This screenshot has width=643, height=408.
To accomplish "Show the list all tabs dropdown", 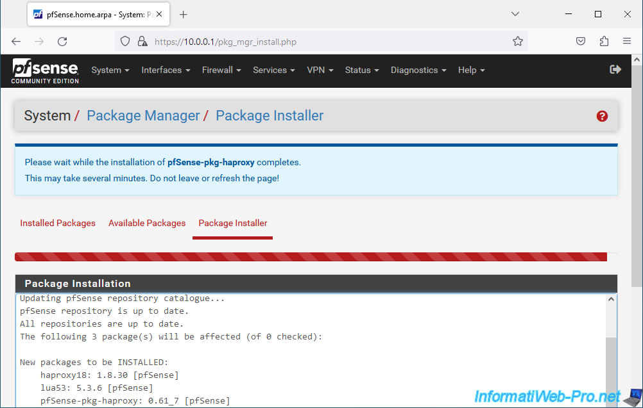I will point(515,14).
